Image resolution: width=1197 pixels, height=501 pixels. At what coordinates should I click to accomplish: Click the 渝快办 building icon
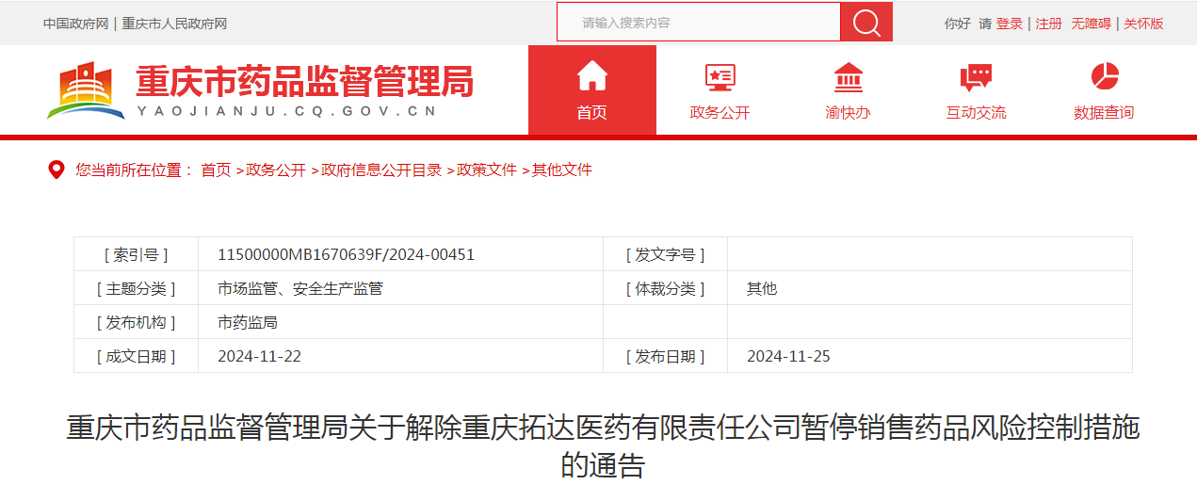(848, 76)
